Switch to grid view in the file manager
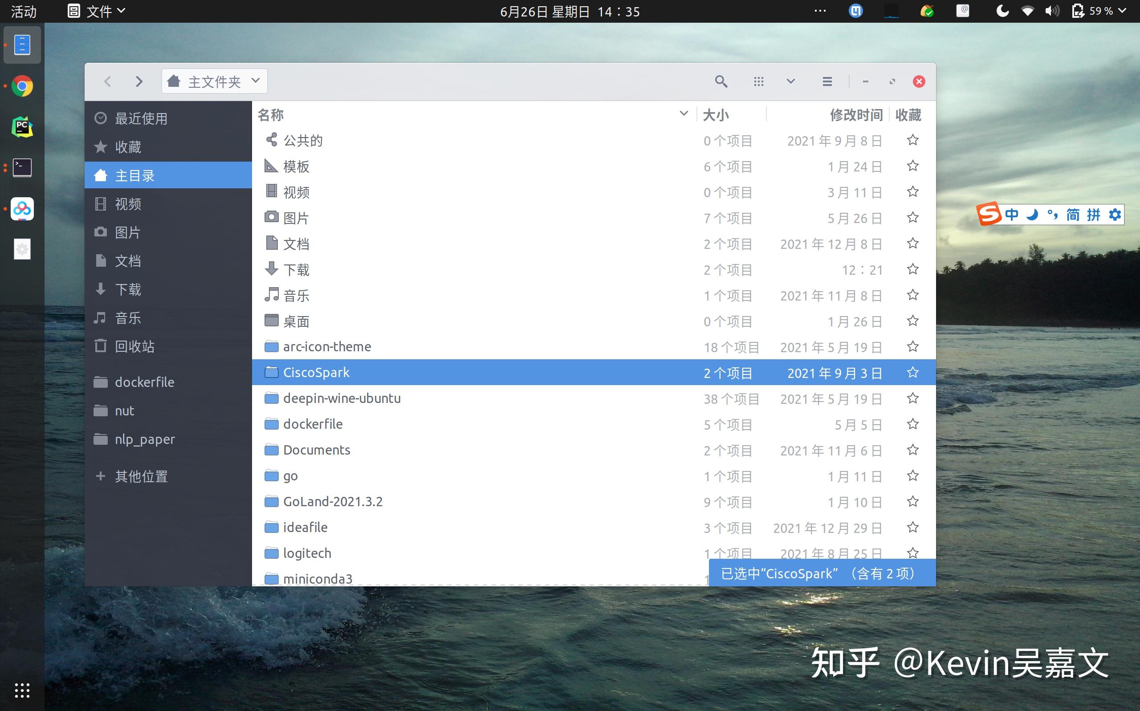The height and width of the screenshot is (711, 1140). pos(758,81)
